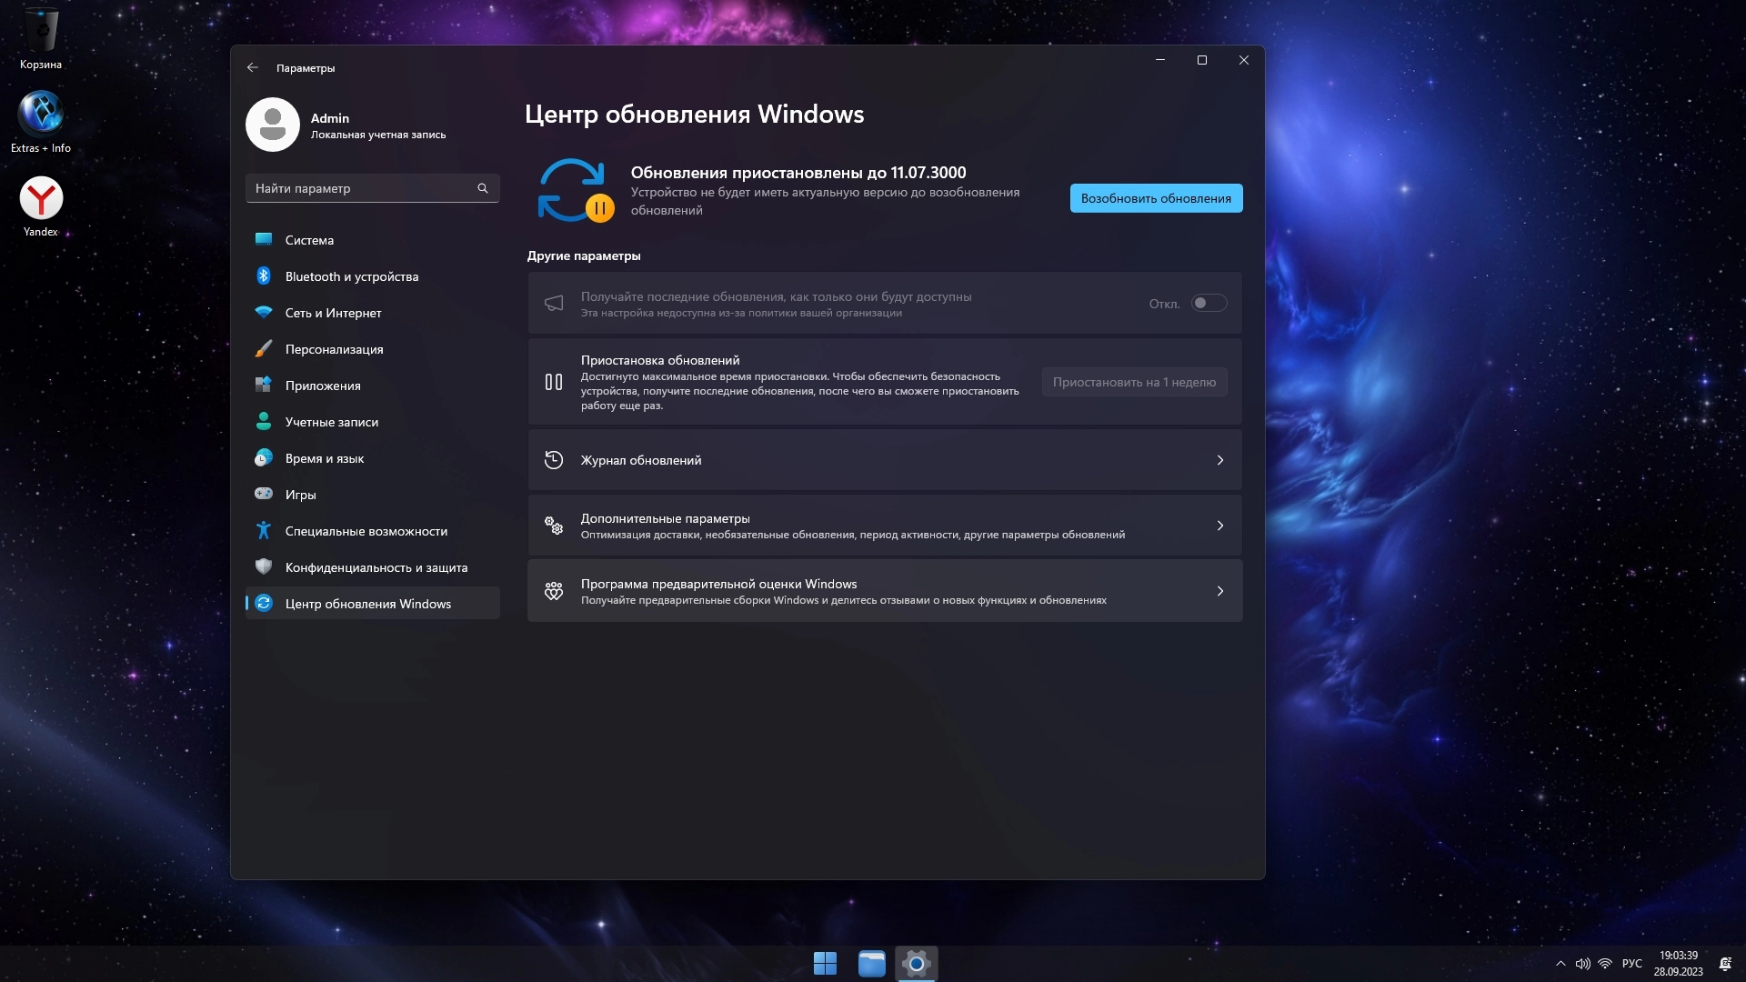Click the Персонализация paintbrush icon
The width and height of the screenshot is (1746, 982).
pyautogui.click(x=264, y=348)
